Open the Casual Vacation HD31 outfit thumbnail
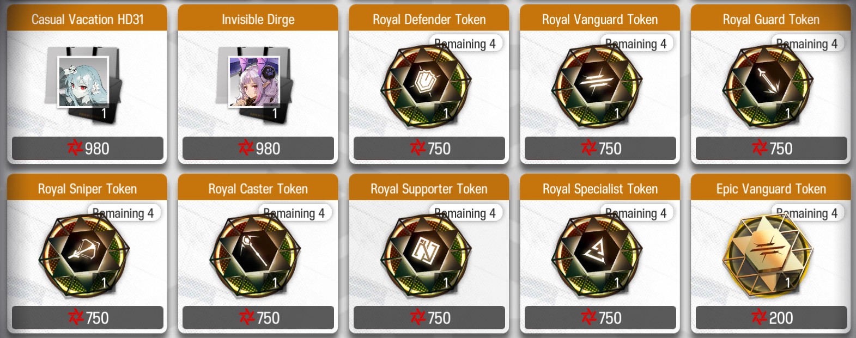Image resolution: width=856 pixels, height=338 pixels. pyautogui.click(x=83, y=83)
